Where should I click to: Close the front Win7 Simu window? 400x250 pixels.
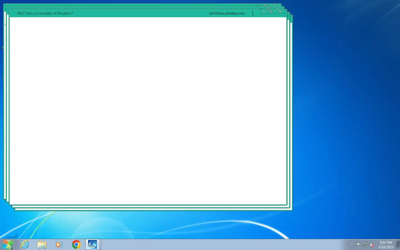point(280,12)
